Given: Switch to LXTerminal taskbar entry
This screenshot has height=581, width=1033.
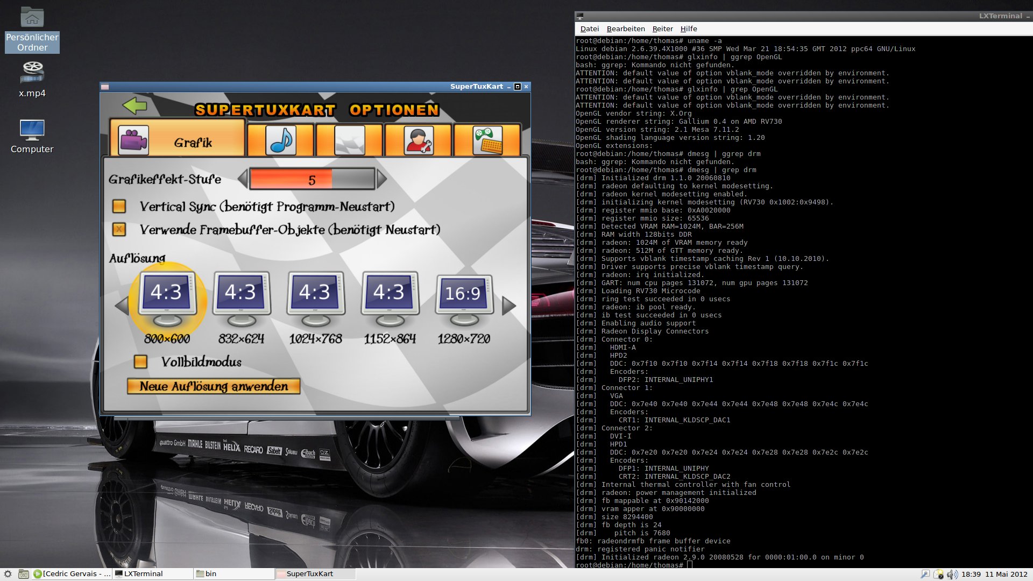Looking at the screenshot, I should [x=153, y=574].
